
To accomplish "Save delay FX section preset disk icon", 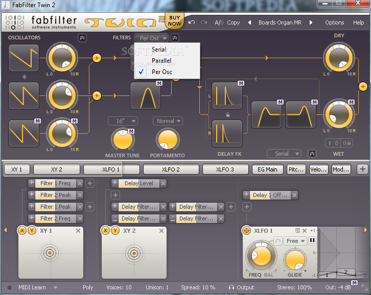I will coord(312,154).
